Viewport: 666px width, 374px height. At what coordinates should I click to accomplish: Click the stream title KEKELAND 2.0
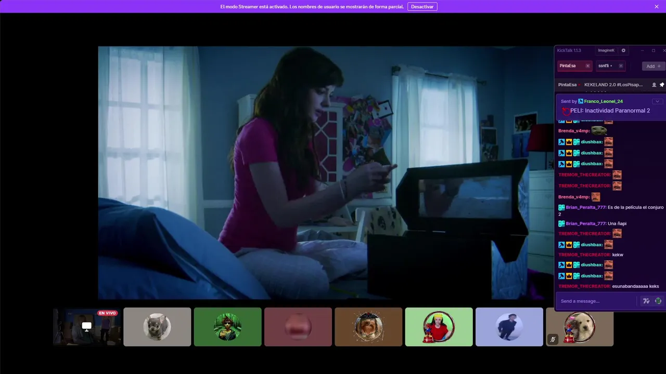[613, 85]
